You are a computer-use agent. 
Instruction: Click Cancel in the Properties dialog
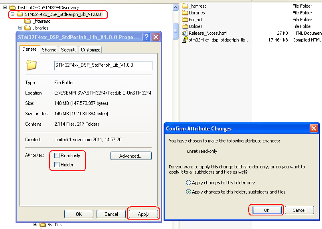[111, 214]
